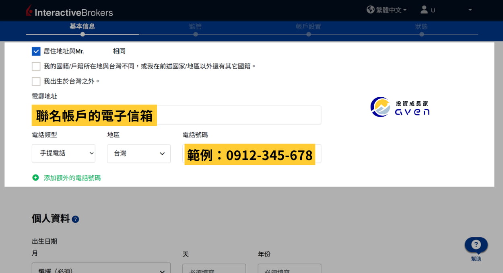Click the 電話號碼 input field
The height and width of the screenshot is (273, 503).
pos(252,153)
